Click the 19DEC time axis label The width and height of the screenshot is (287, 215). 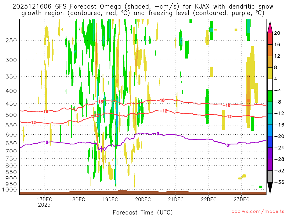coord(110,199)
